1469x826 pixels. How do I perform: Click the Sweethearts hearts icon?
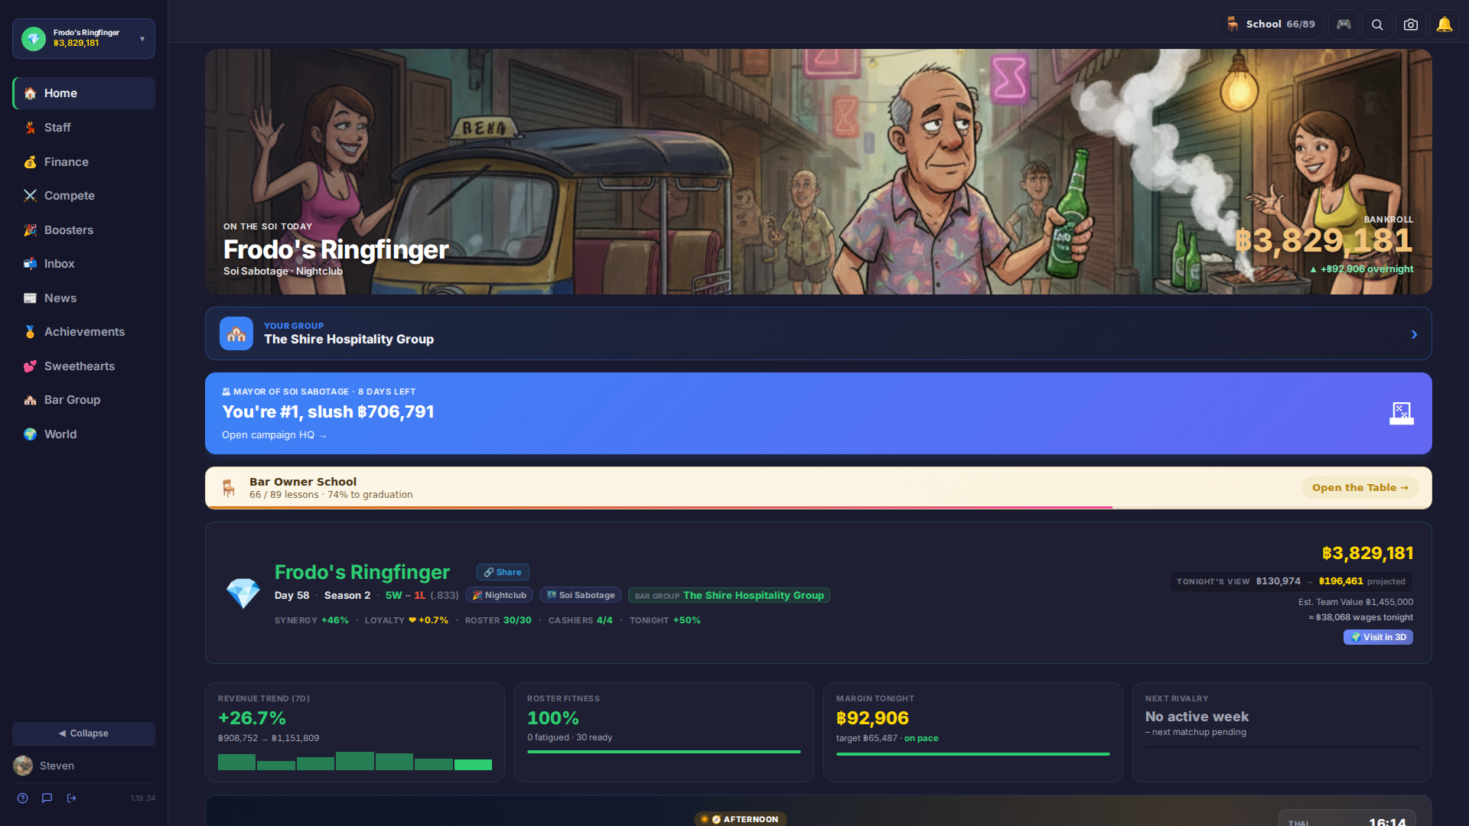tap(30, 366)
